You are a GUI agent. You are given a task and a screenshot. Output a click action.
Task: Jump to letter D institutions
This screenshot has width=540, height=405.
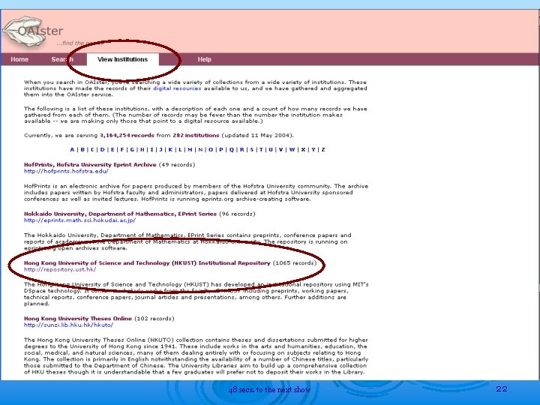point(102,150)
